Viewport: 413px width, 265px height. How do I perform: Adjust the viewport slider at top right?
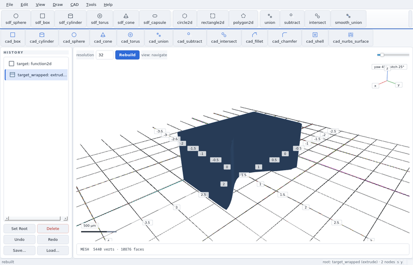tap(393, 55)
